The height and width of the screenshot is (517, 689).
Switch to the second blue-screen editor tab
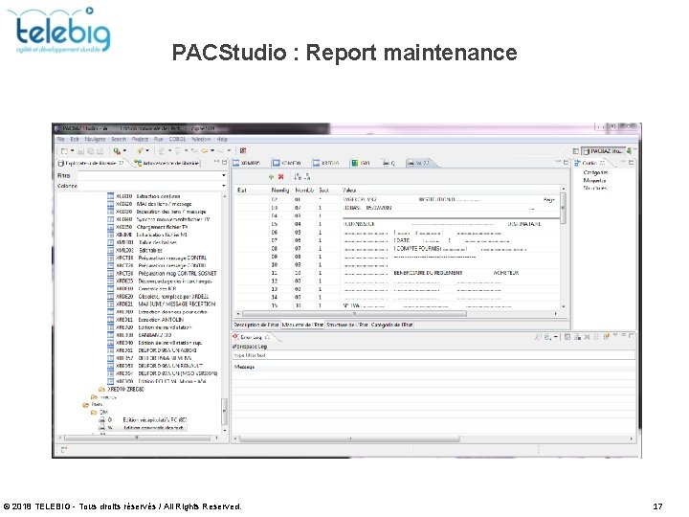point(286,163)
